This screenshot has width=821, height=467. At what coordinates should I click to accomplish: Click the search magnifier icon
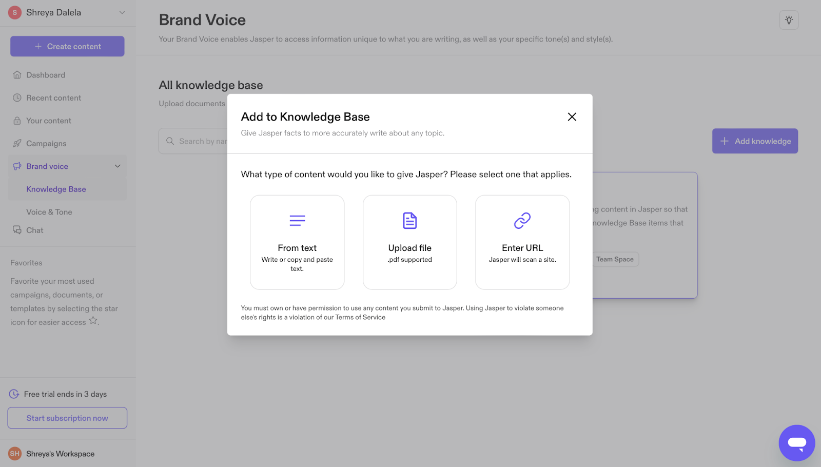170,141
